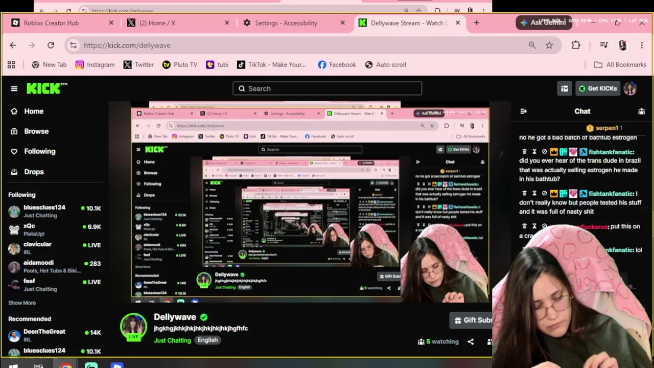Screen dimensions: 654x368
Task: Timeout fishtankfanatic on 'don't really know' message
Action: pos(534,194)
